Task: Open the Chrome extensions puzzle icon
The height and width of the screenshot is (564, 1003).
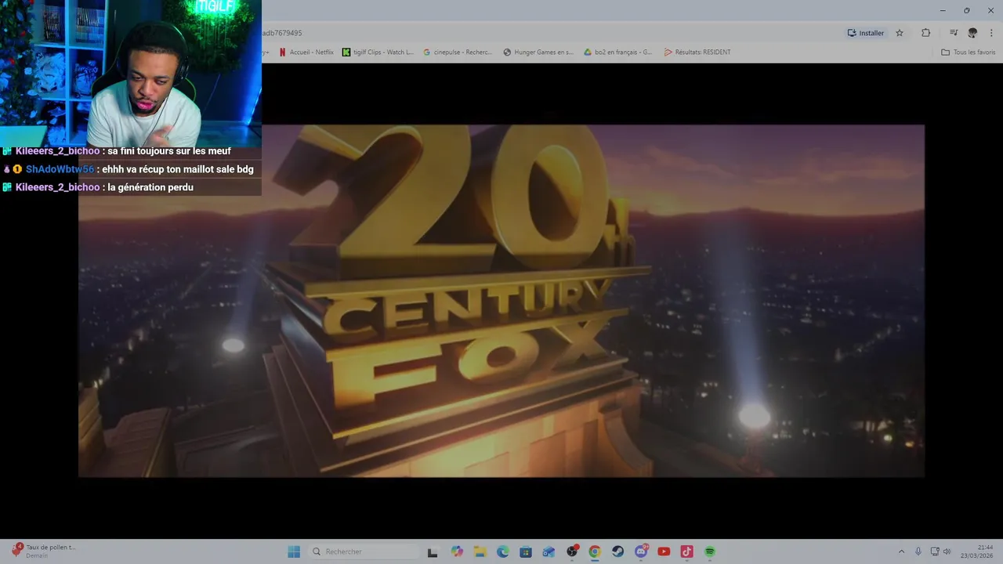Action: 925,33
